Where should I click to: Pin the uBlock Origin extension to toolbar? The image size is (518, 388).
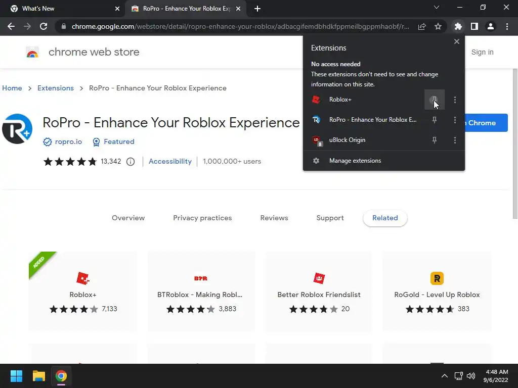[435, 140]
